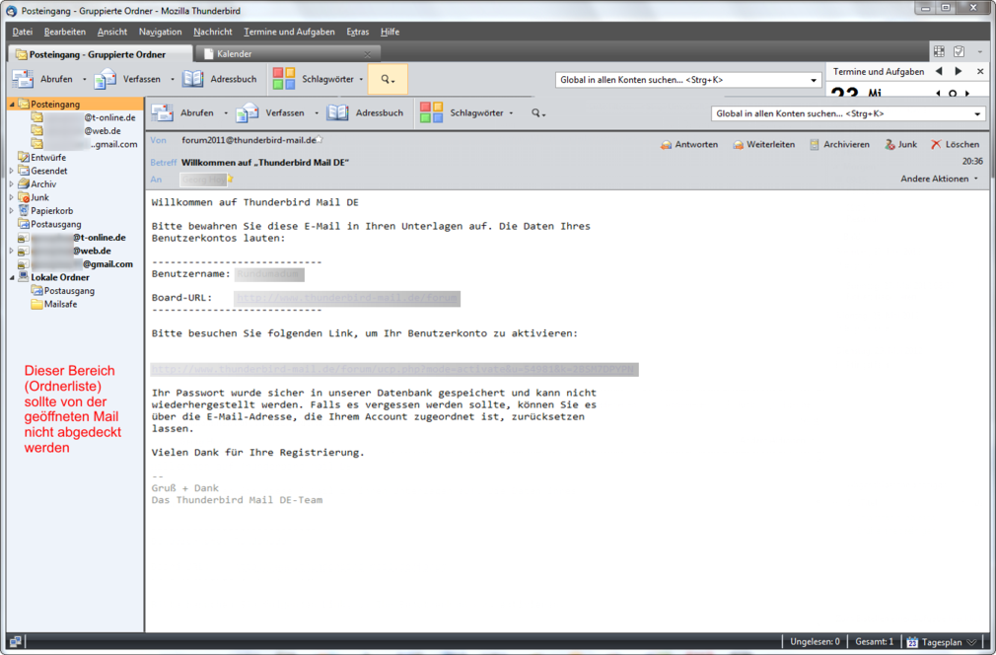
Task: Expand the Gesendet folder
Action: 12,171
